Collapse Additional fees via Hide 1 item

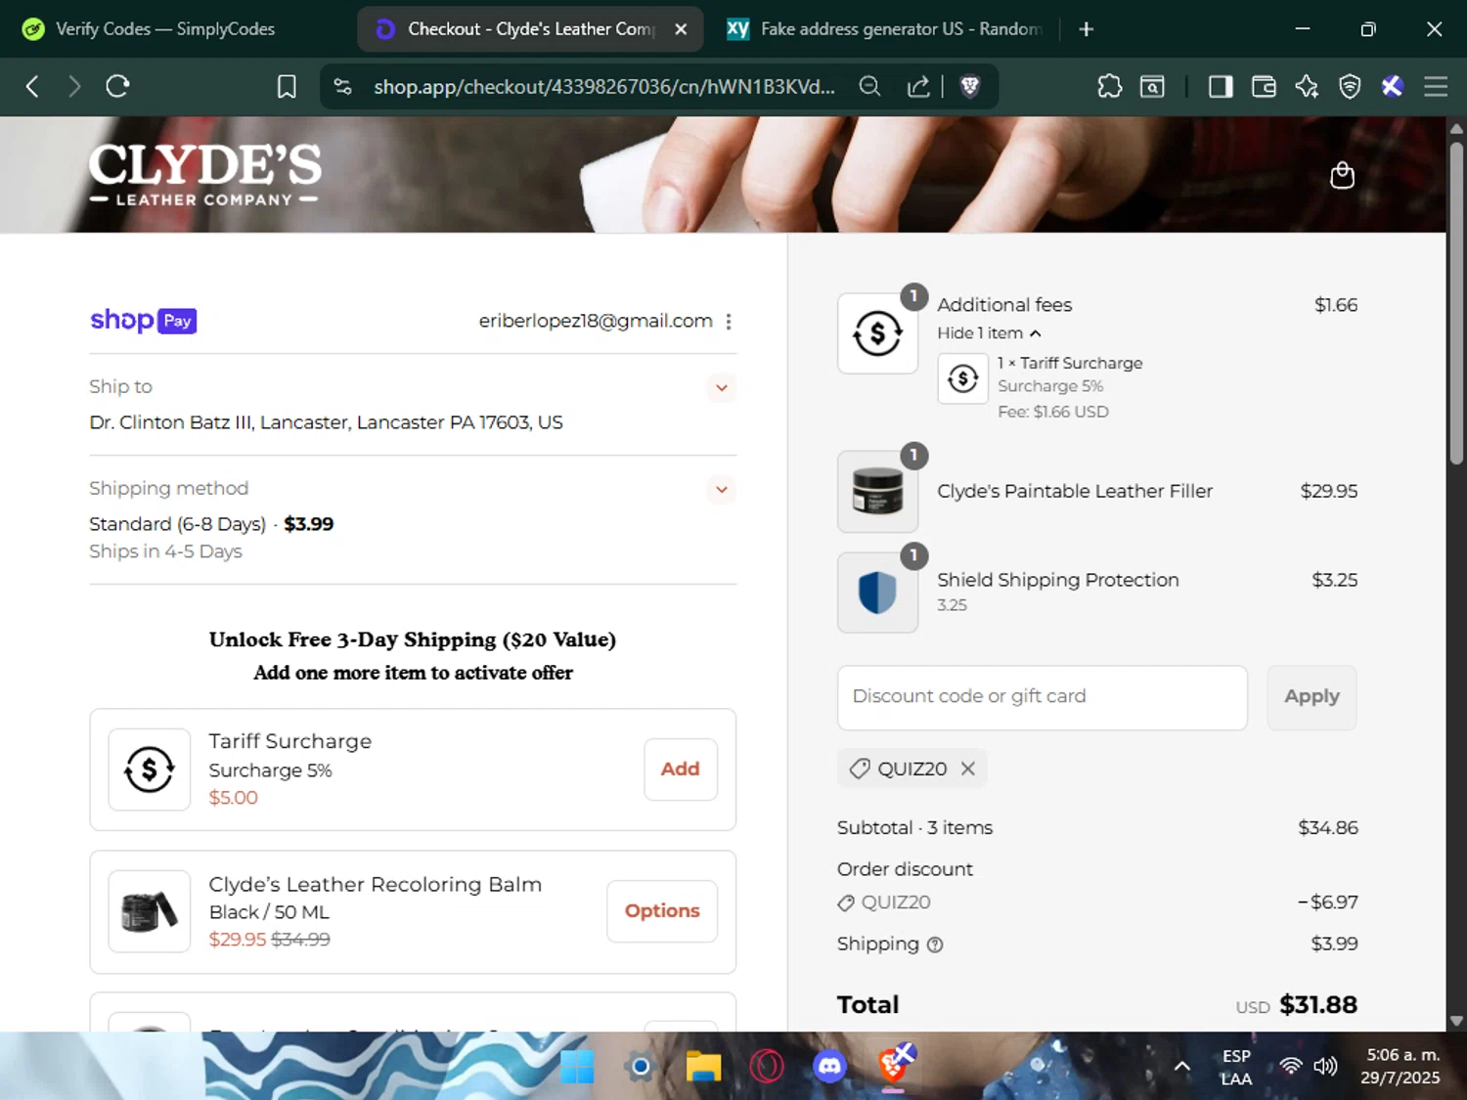(989, 333)
